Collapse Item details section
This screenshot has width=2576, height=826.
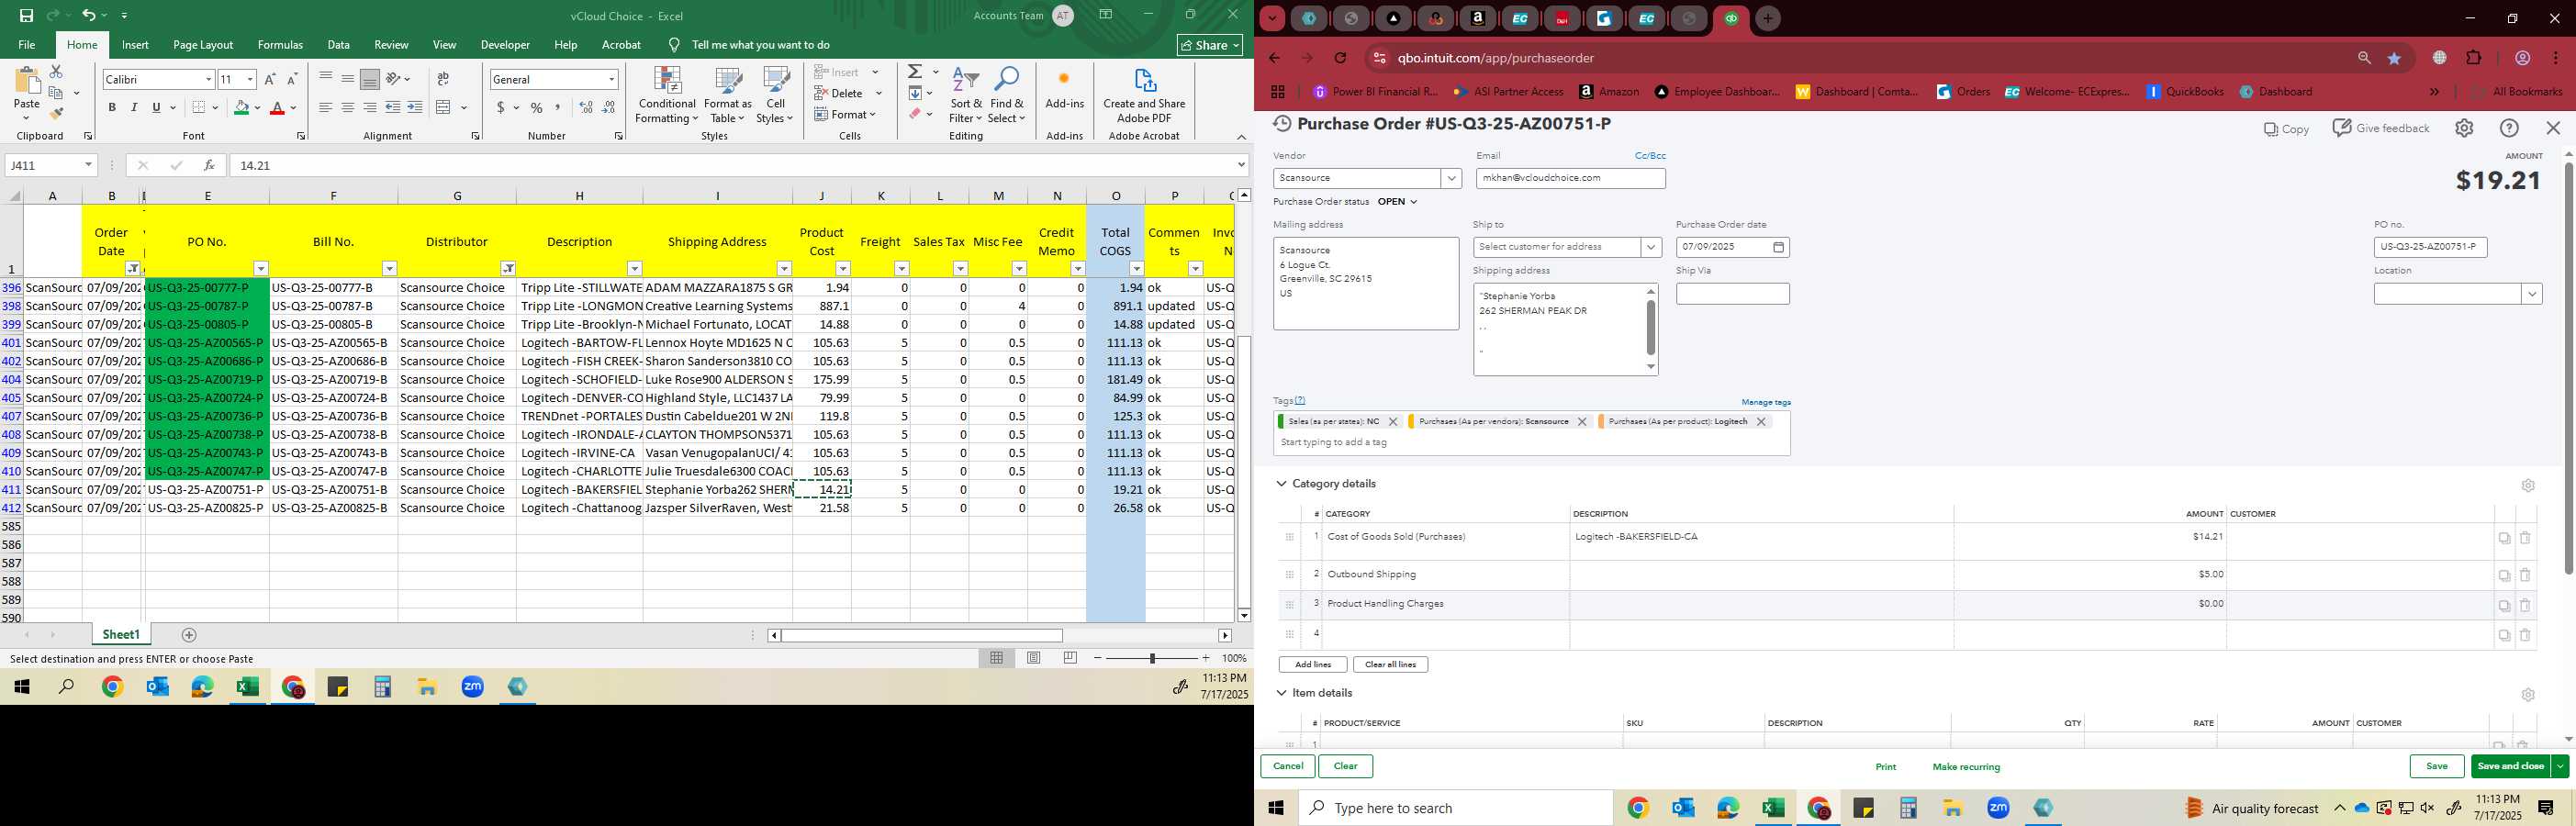point(1281,693)
